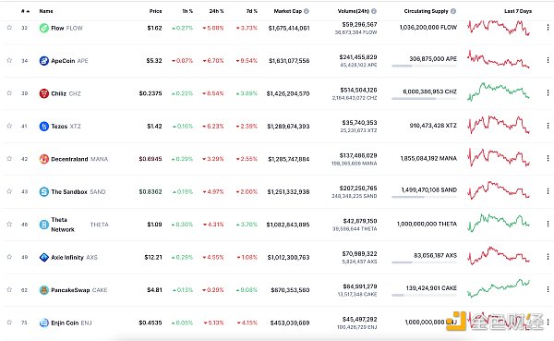Toggle watchlist star for Theta Network
Image resolution: width=554 pixels, height=341 pixels.
tap(9, 224)
